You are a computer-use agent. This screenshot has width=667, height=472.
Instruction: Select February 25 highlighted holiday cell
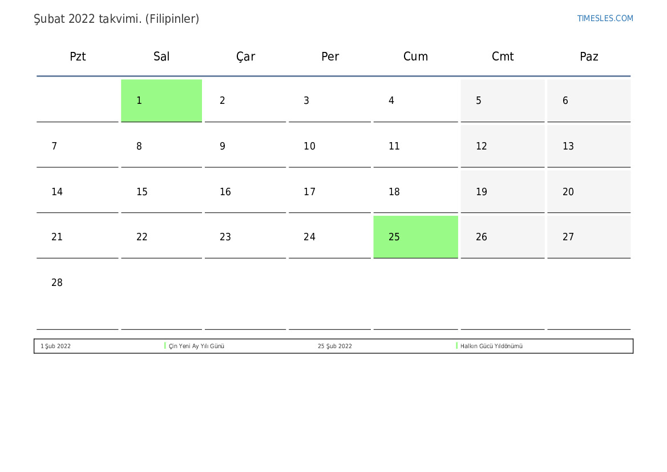click(415, 237)
